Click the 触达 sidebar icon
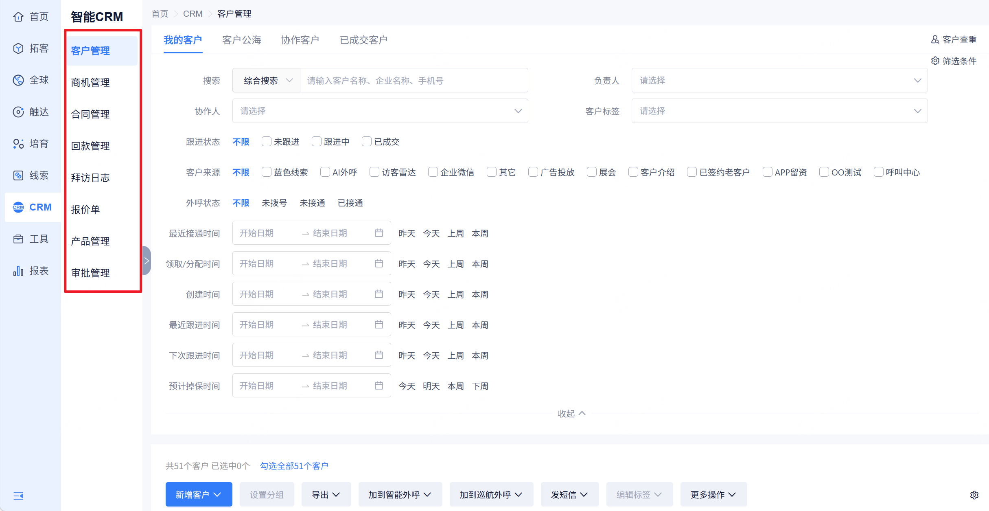The image size is (989, 511). 18,112
